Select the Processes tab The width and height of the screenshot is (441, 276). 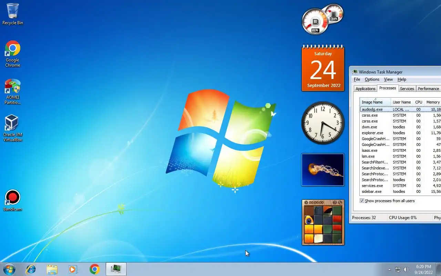click(388, 88)
